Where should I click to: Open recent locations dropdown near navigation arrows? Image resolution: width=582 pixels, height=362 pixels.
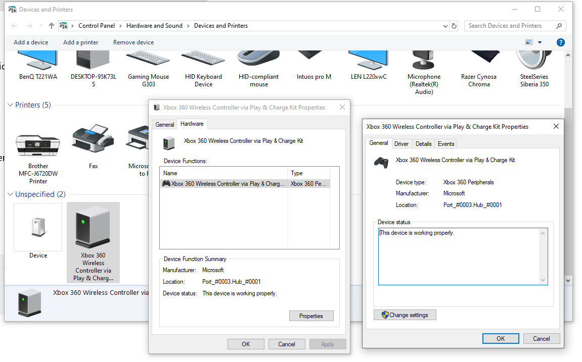click(41, 26)
